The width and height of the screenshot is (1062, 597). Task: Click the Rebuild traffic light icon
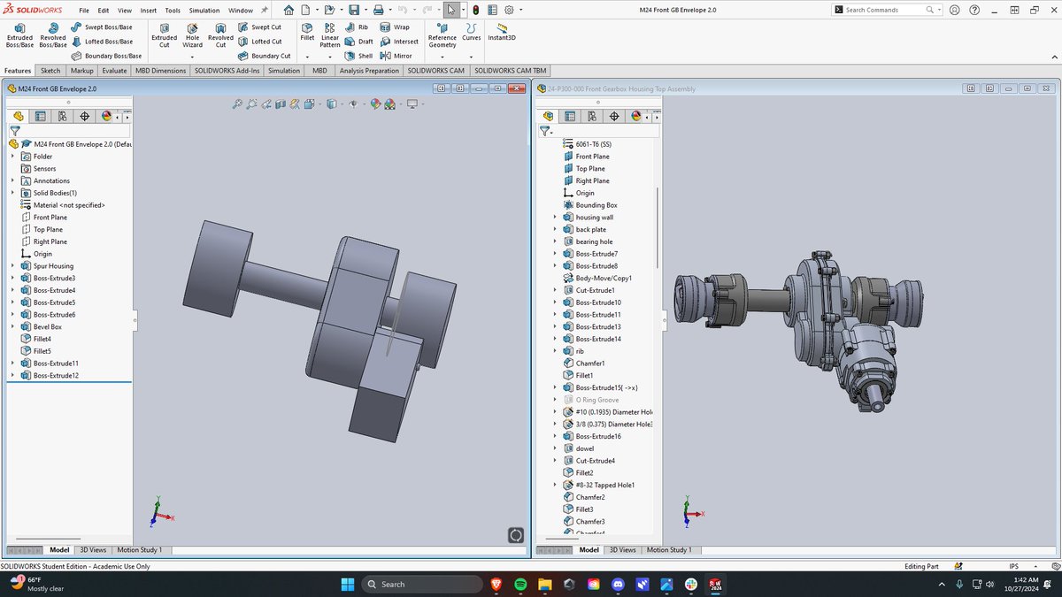475,10
